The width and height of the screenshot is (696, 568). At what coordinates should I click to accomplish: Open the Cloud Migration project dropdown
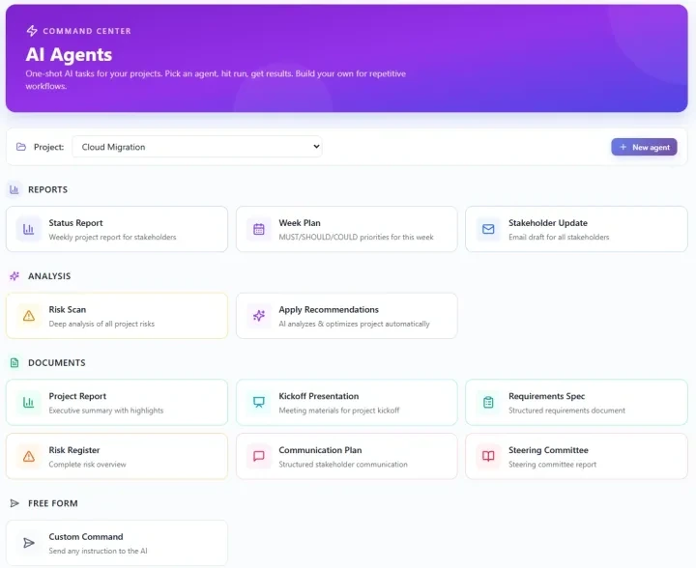coord(197,147)
